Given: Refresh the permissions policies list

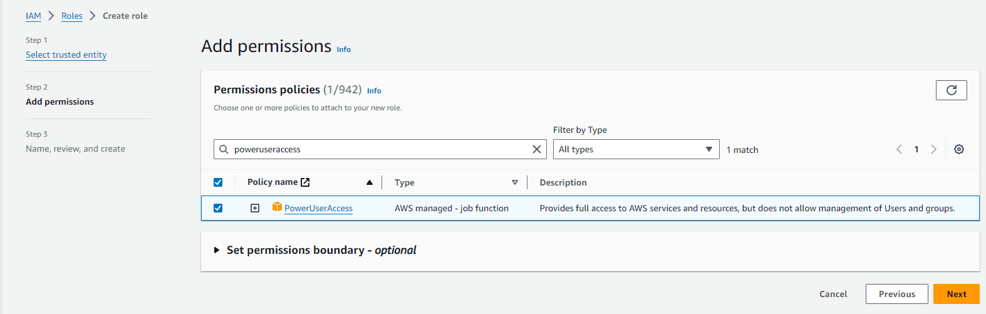Looking at the screenshot, I should (x=951, y=90).
